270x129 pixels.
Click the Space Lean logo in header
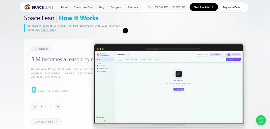[39, 7]
